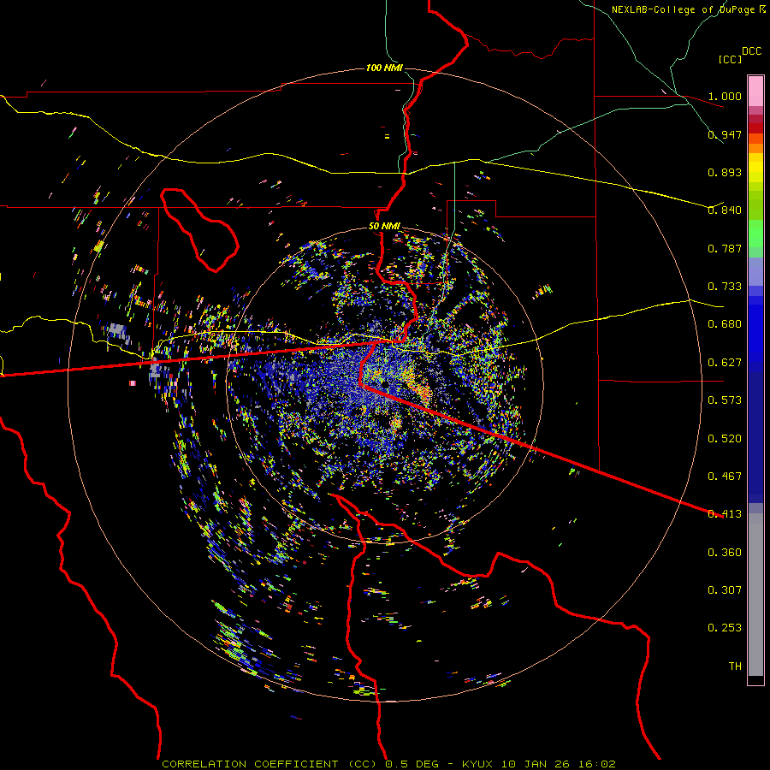
Task: Click the 10 JAN 26 date in caption
Action: [x=533, y=764]
